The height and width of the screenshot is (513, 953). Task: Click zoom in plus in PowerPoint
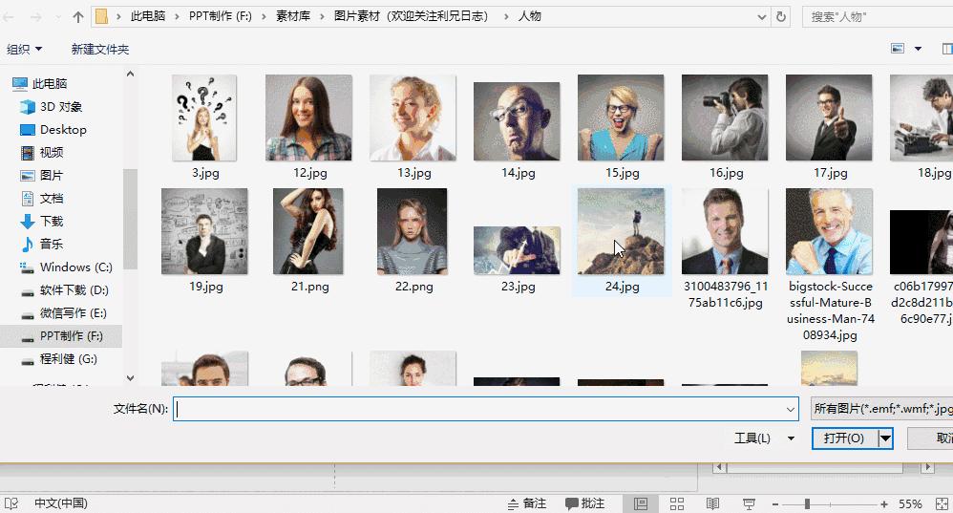(x=883, y=503)
